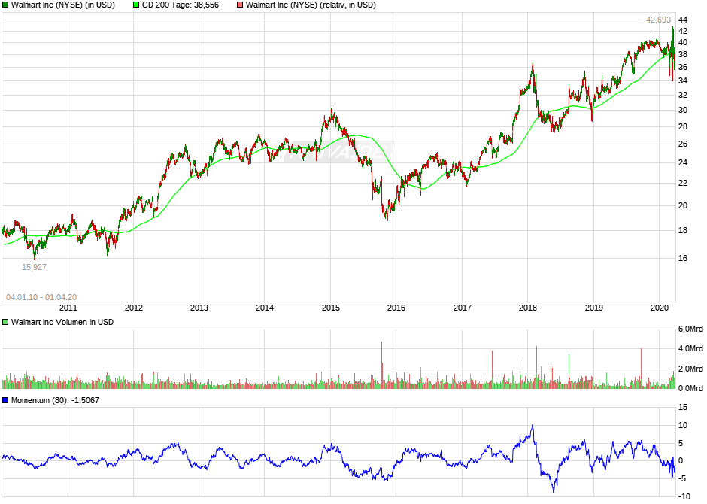The width and height of the screenshot is (707, 504).
Task: Click the 'Walmart Inc (NYSE) (in USD)' legend label
Action: pos(63,5)
